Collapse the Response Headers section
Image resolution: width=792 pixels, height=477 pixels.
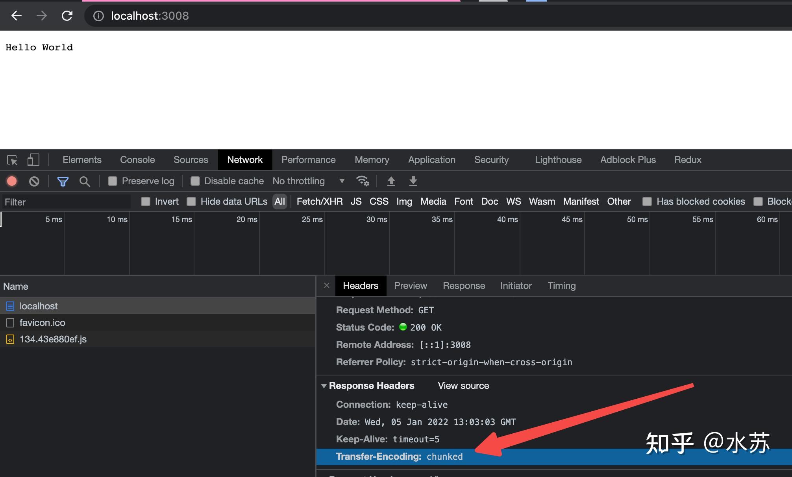pyautogui.click(x=324, y=386)
